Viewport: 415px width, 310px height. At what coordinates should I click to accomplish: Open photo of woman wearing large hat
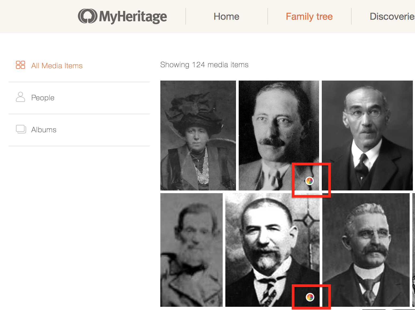pos(198,136)
